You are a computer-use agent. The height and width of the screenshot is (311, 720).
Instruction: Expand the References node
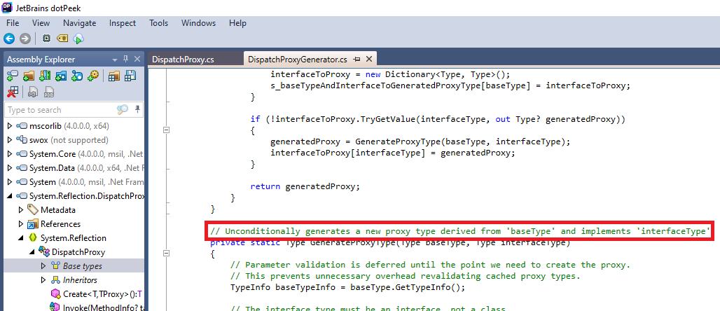click(21, 223)
